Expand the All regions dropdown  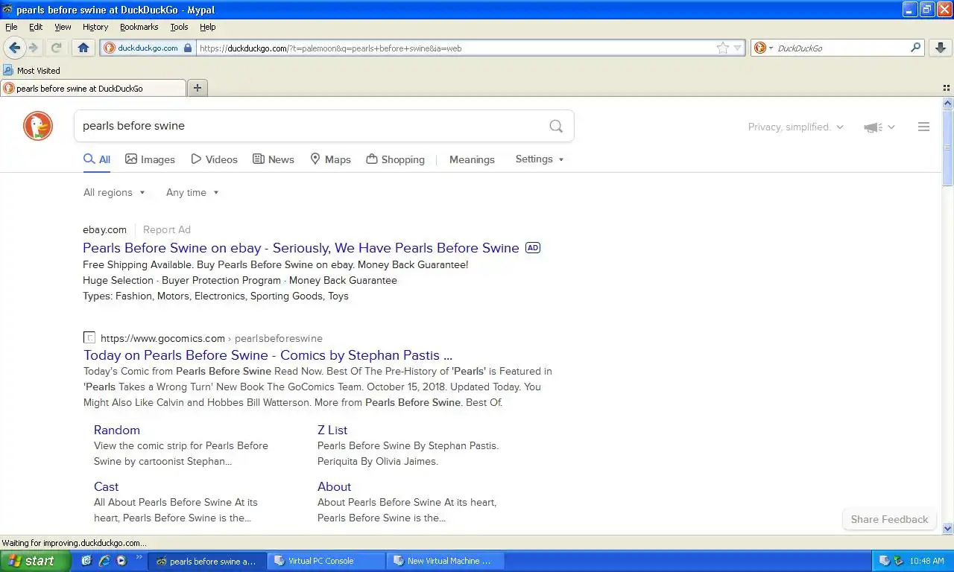pos(114,192)
